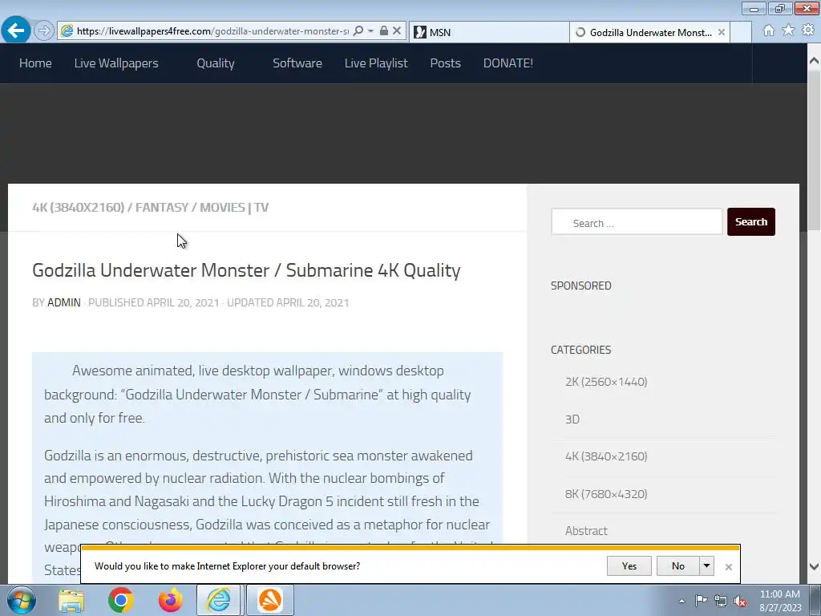
Task: Open the 4K (3840X2160) breadcrumb category
Action: click(79, 208)
